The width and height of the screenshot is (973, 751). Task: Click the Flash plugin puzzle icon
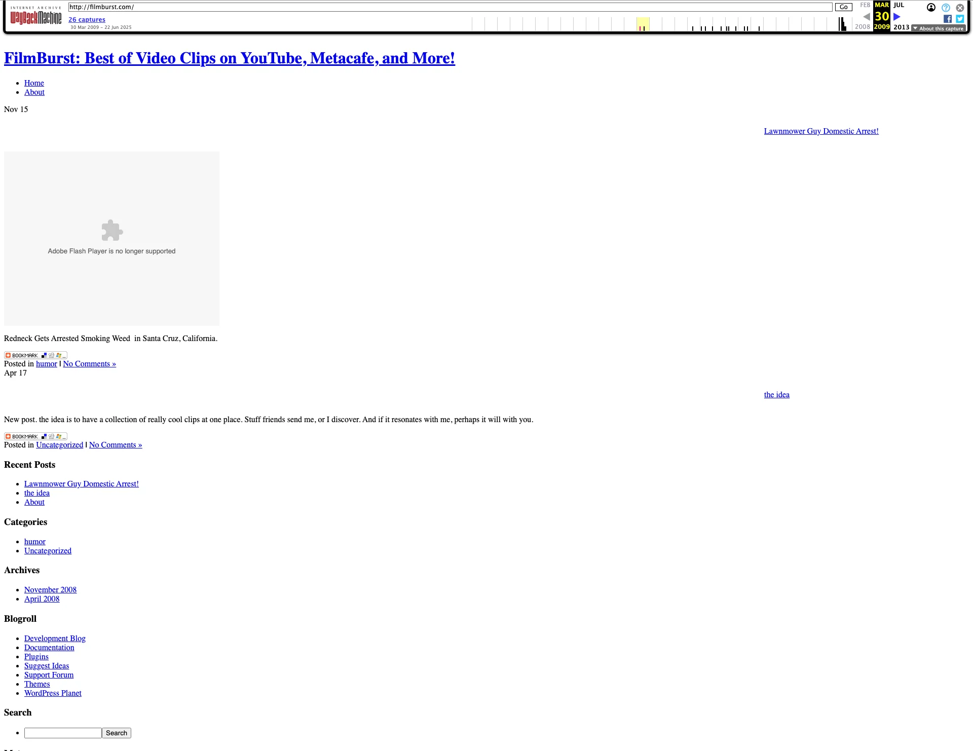pyautogui.click(x=112, y=230)
